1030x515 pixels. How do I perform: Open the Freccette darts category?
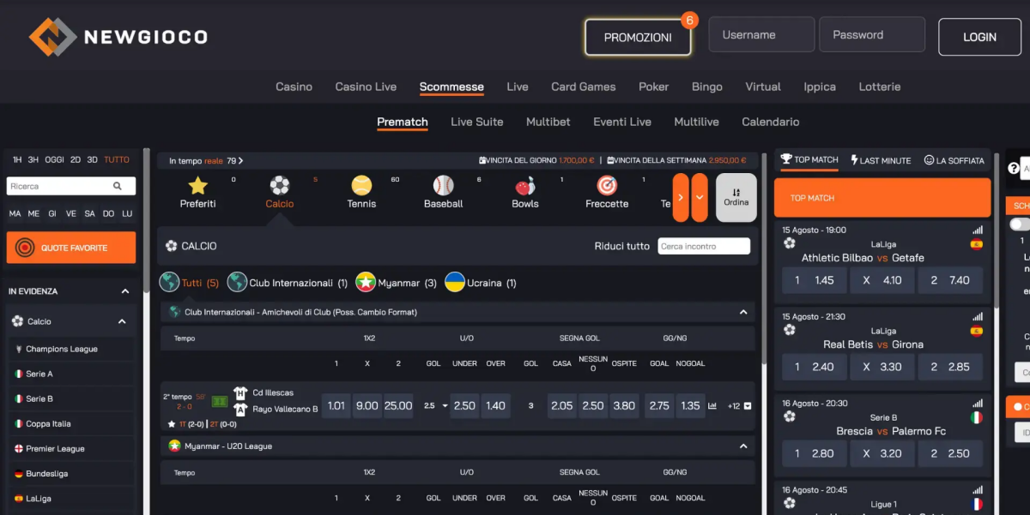607,186
